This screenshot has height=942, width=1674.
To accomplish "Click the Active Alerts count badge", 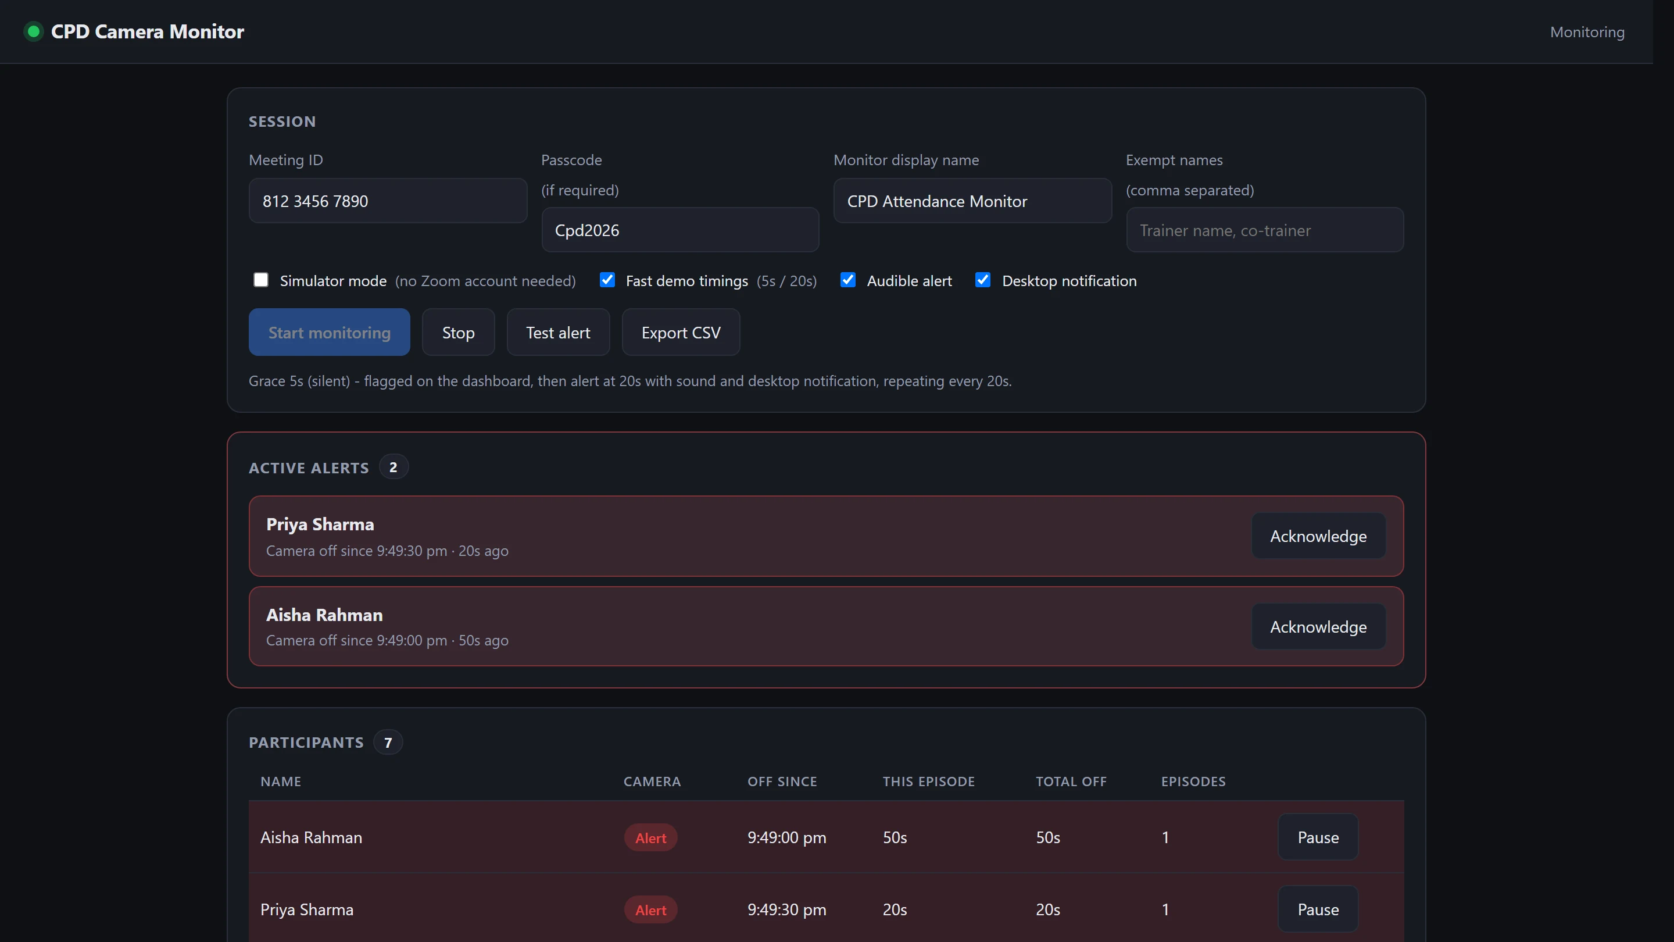I will [x=393, y=467].
